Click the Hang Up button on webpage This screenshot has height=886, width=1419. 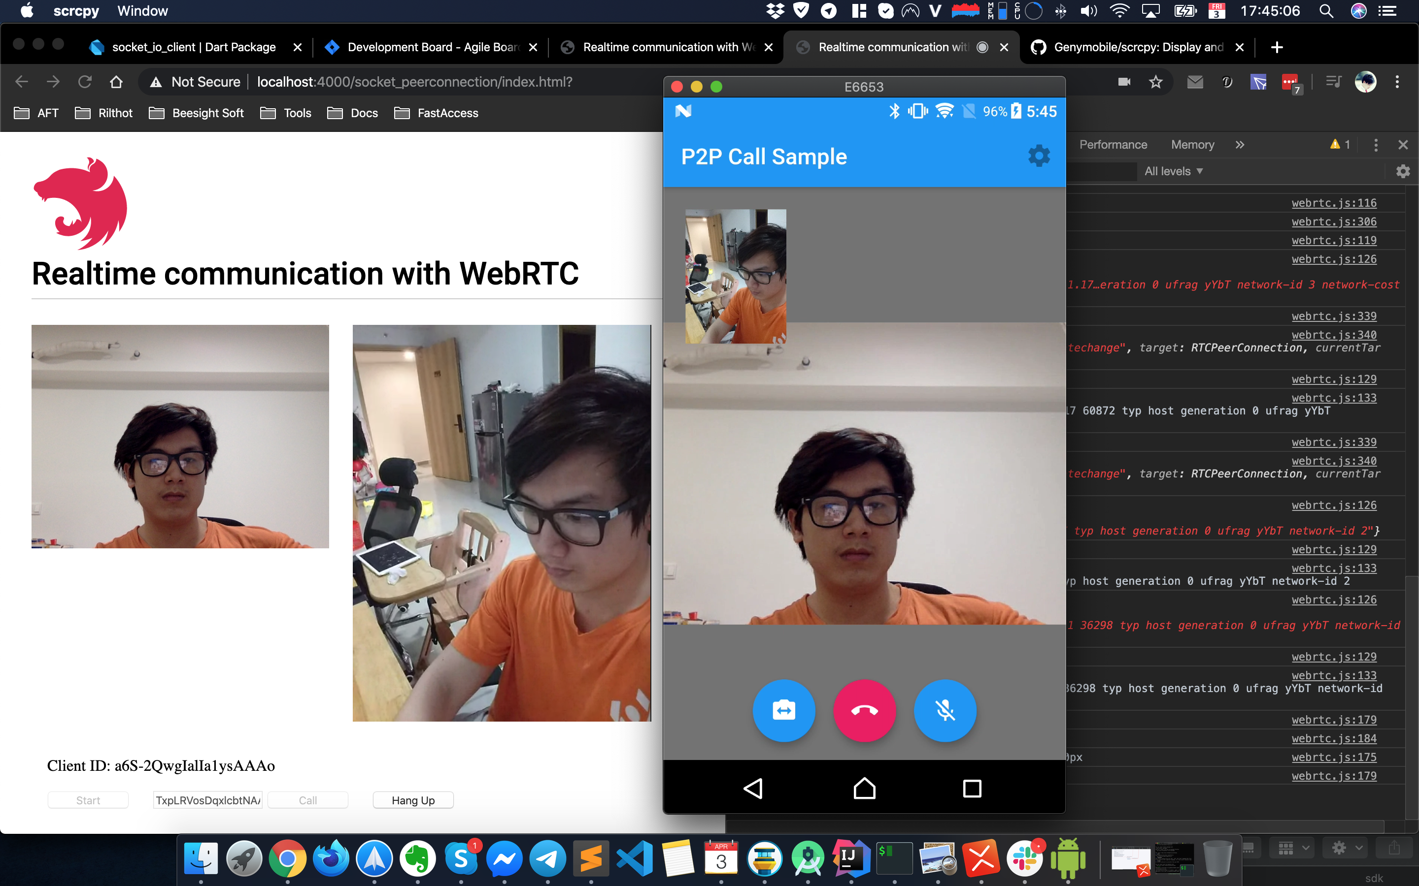[413, 800]
